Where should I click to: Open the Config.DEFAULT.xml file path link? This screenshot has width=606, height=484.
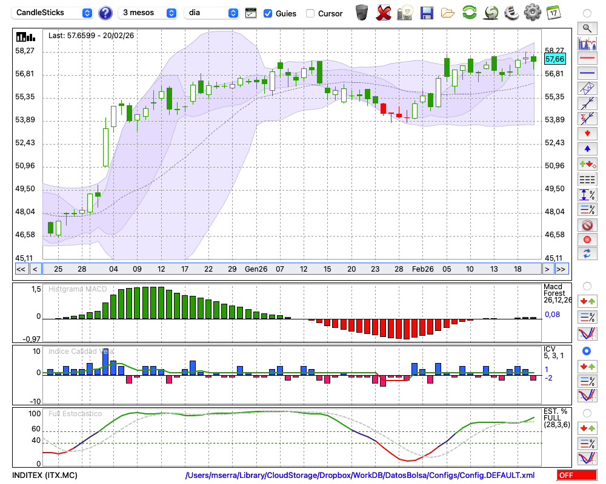tap(360, 475)
